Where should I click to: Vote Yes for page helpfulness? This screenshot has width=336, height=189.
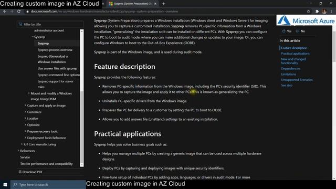tap(287, 31)
